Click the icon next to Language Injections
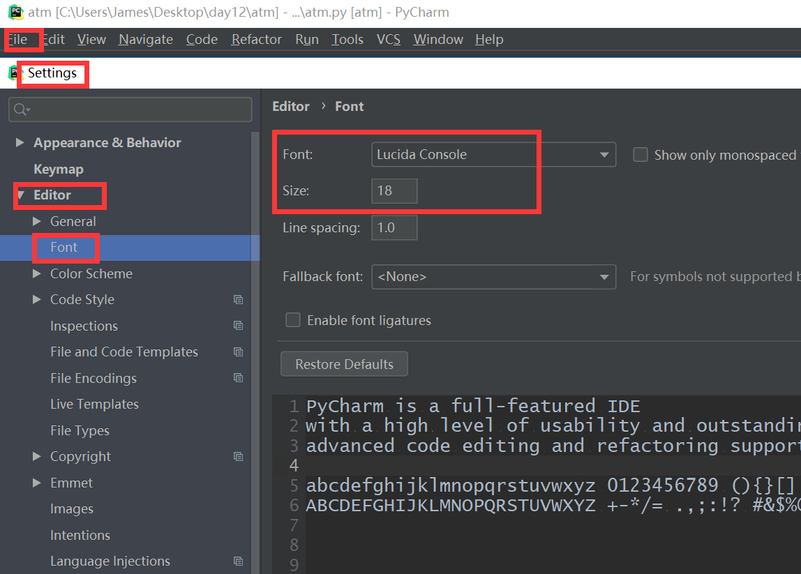The height and width of the screenshot is (574, 801). [x=238, y=561]
